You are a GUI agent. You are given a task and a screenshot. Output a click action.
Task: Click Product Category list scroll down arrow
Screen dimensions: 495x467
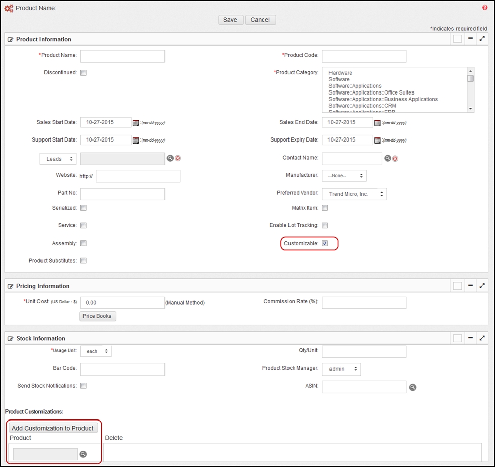470,109
